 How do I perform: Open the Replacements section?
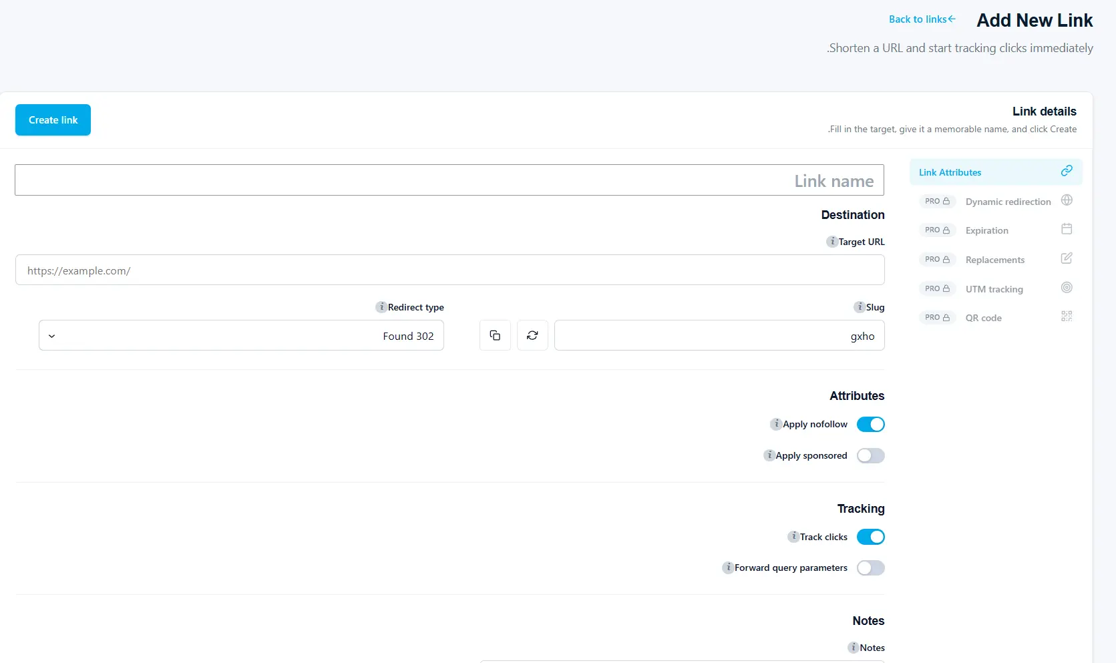[x=996, y=260]
